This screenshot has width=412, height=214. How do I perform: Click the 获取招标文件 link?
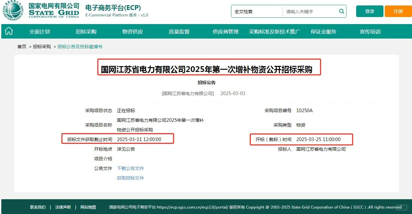(x=131, y=178)
